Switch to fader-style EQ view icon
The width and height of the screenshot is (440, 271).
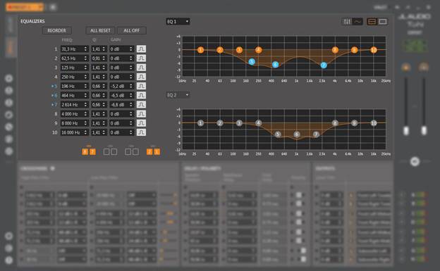[347, 22]
